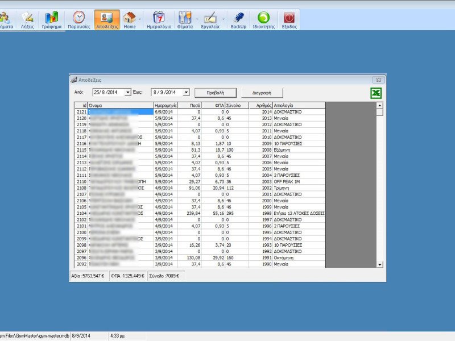The height and width of the screenshot is (341, 455).
Task: Click the scrollbar up arrow
Action: coord(379,105)
